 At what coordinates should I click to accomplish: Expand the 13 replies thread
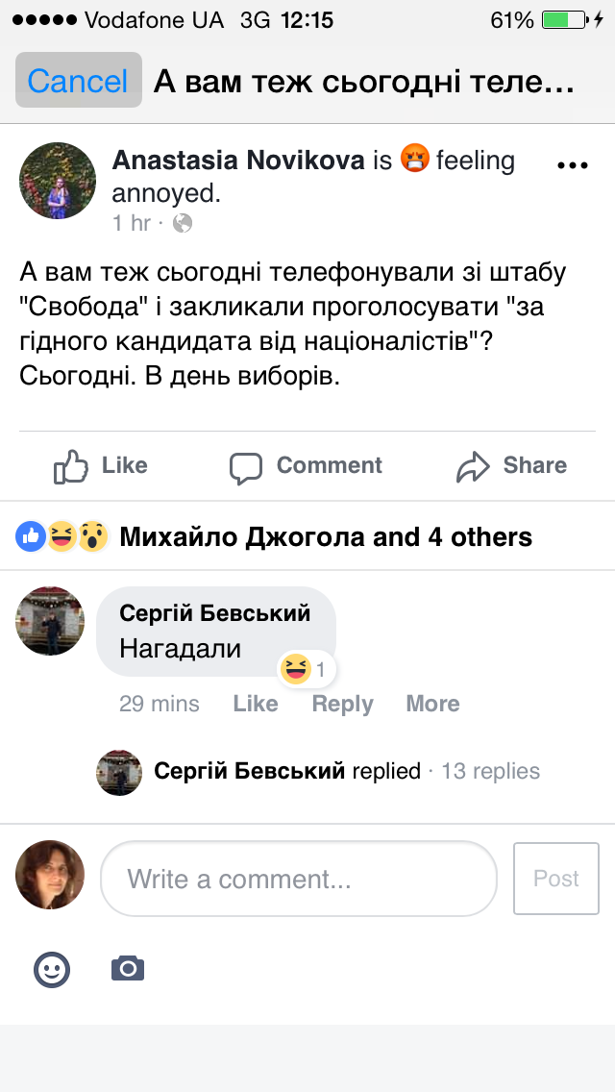click(490, 771)
